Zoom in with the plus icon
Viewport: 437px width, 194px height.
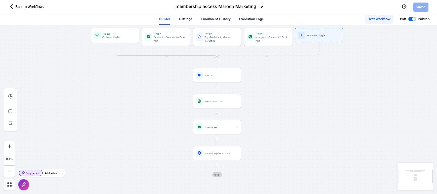tap(9, 146)
